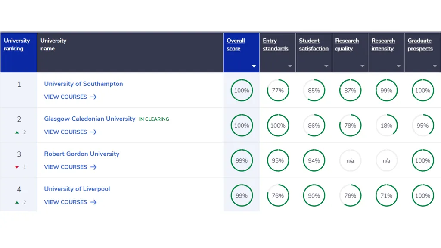The height and width of the screenshot is (248, 441).
Task: View courses for University of Southampton
Action: click(70, 97)
